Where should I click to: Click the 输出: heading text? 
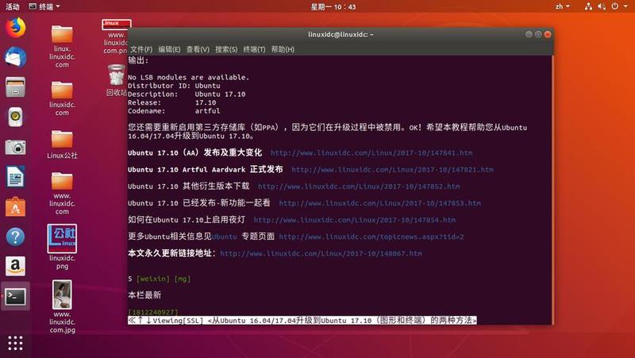138,60
